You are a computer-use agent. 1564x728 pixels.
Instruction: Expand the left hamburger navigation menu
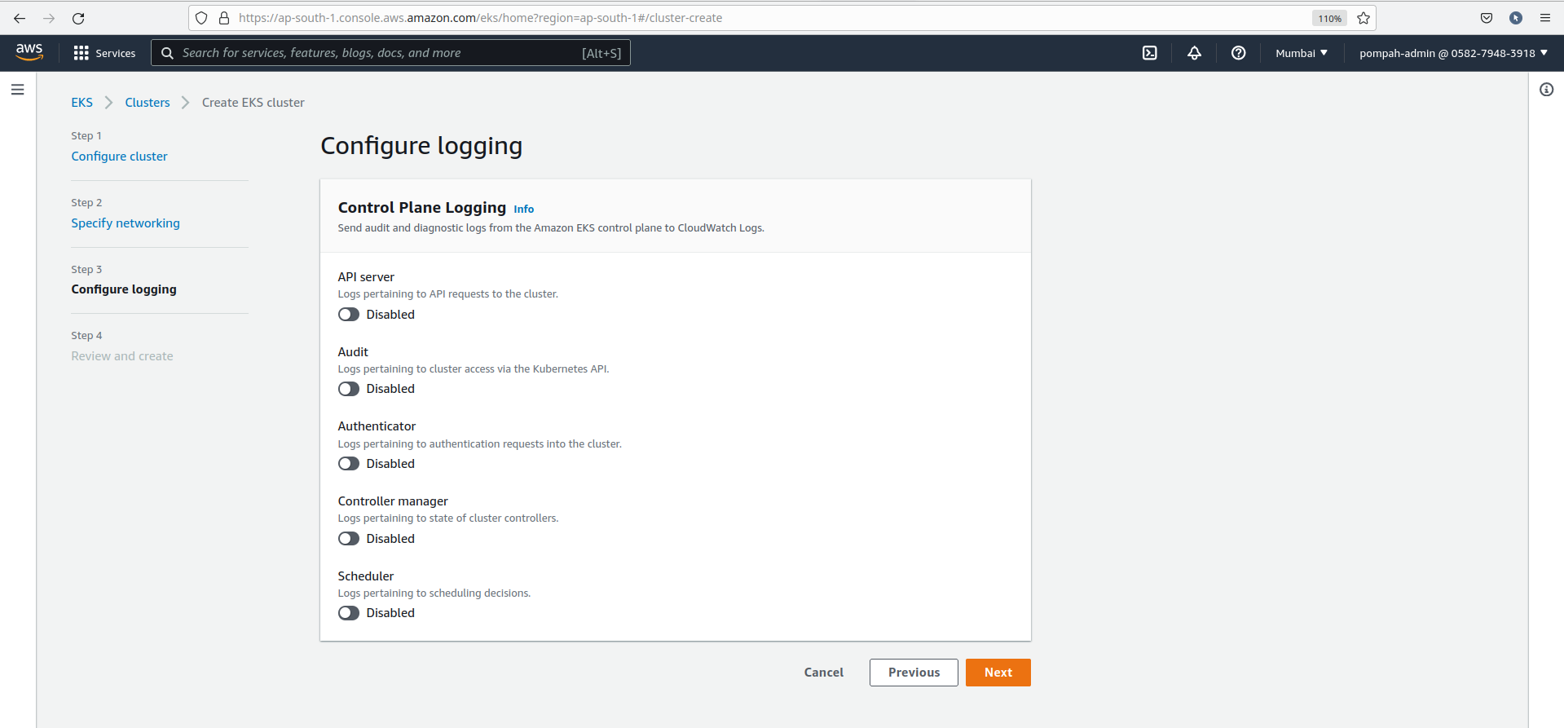[x=17, y=90]
